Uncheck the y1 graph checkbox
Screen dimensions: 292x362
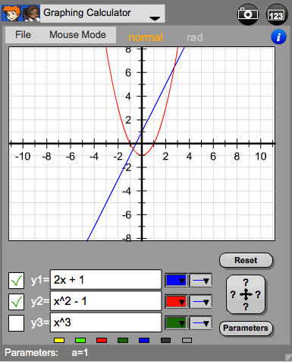click(17, 281)
